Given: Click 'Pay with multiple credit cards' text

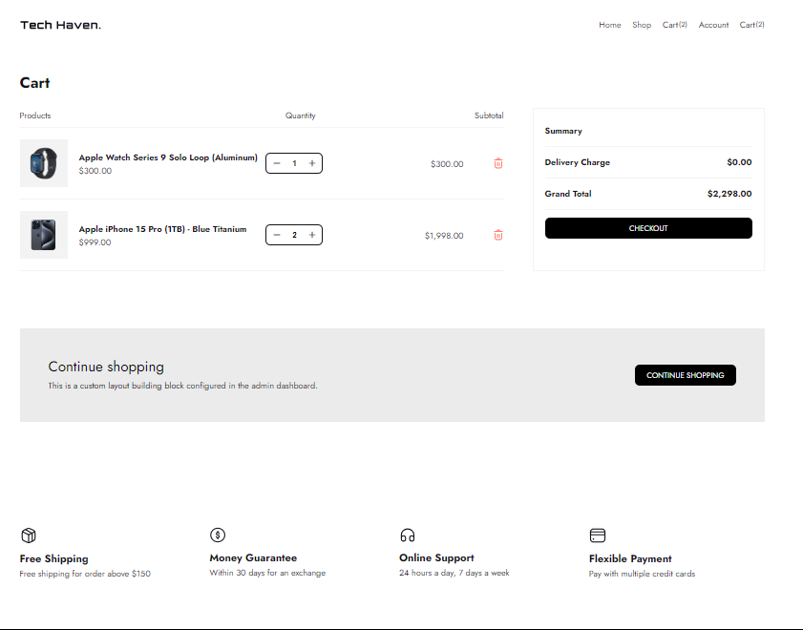Looking at the screenshot, I should click(642, 574).
